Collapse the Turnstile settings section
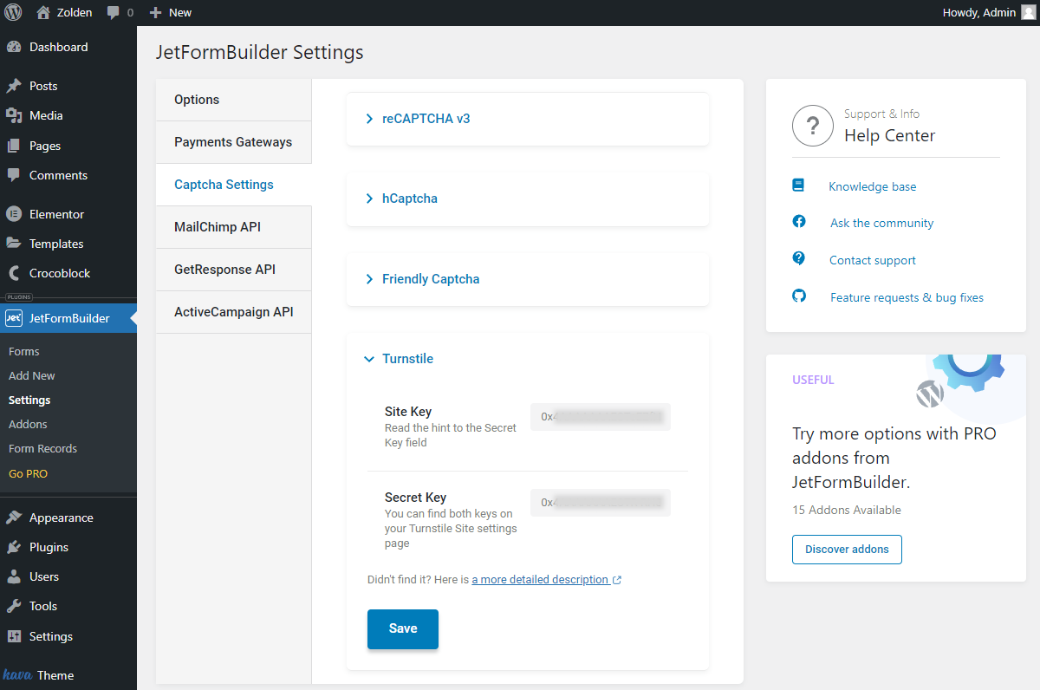 (x=406, y=358)
